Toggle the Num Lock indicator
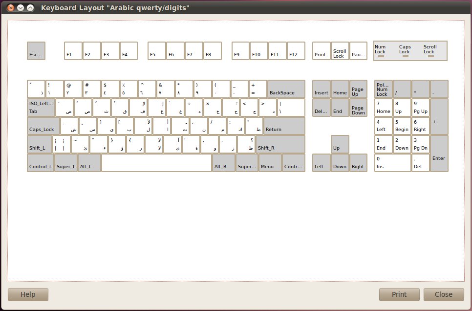The image size is (472, 311). point(381,51)
